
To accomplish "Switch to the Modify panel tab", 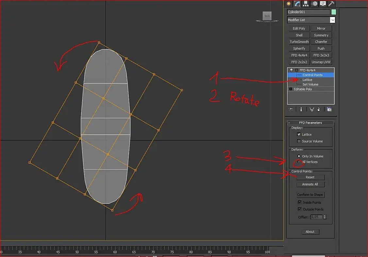I will (x=297, y=4).
